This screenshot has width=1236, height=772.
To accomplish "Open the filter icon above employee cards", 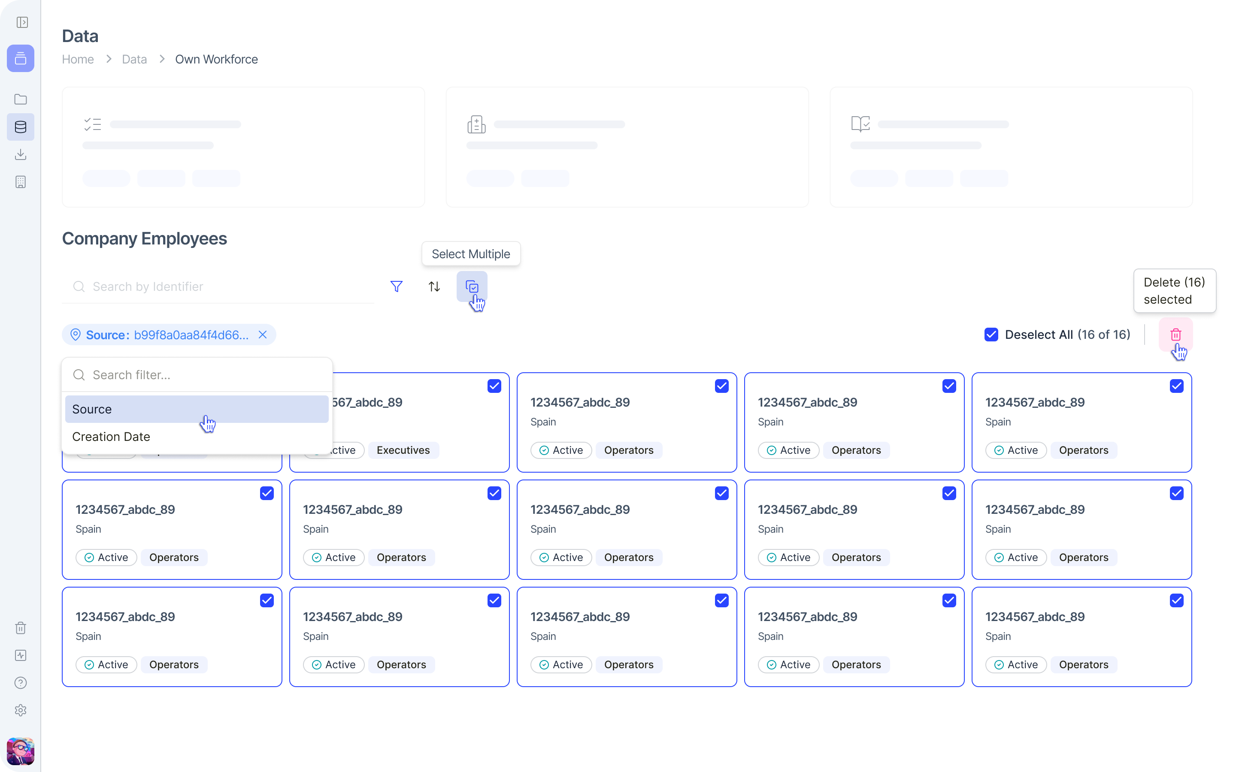I will point(397,286).
